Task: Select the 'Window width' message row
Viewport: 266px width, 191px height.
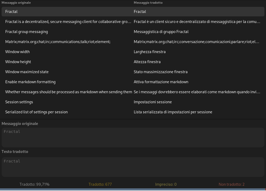Action: (17, 52)
